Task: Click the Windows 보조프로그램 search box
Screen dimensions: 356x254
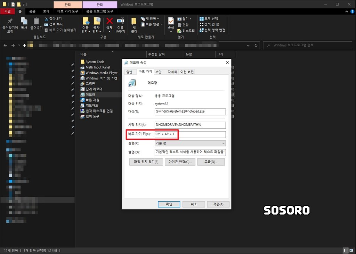Action: (x=307, y=45)
